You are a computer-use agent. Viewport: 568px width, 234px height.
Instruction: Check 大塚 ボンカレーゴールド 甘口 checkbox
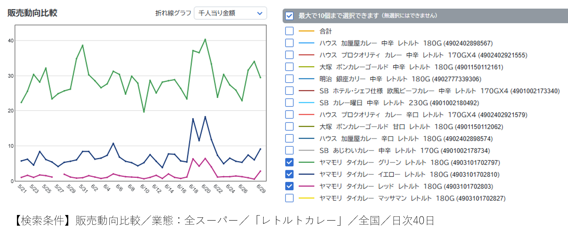tap(289, 127)
